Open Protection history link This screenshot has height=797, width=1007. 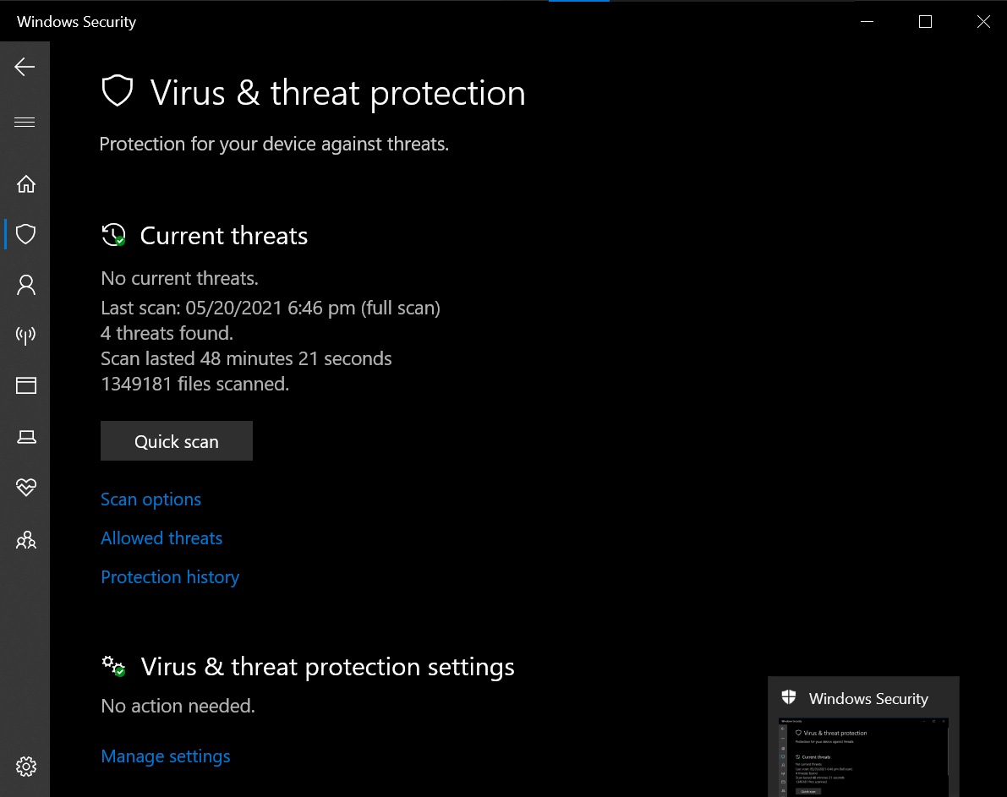(170, 577)
